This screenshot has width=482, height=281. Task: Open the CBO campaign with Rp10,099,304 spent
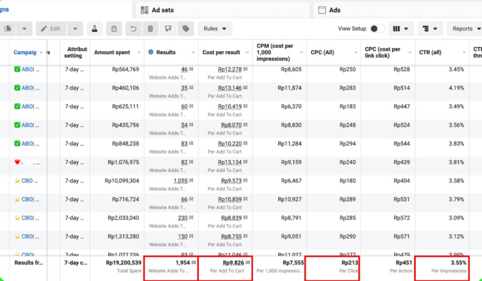click(x=29, y=181)
